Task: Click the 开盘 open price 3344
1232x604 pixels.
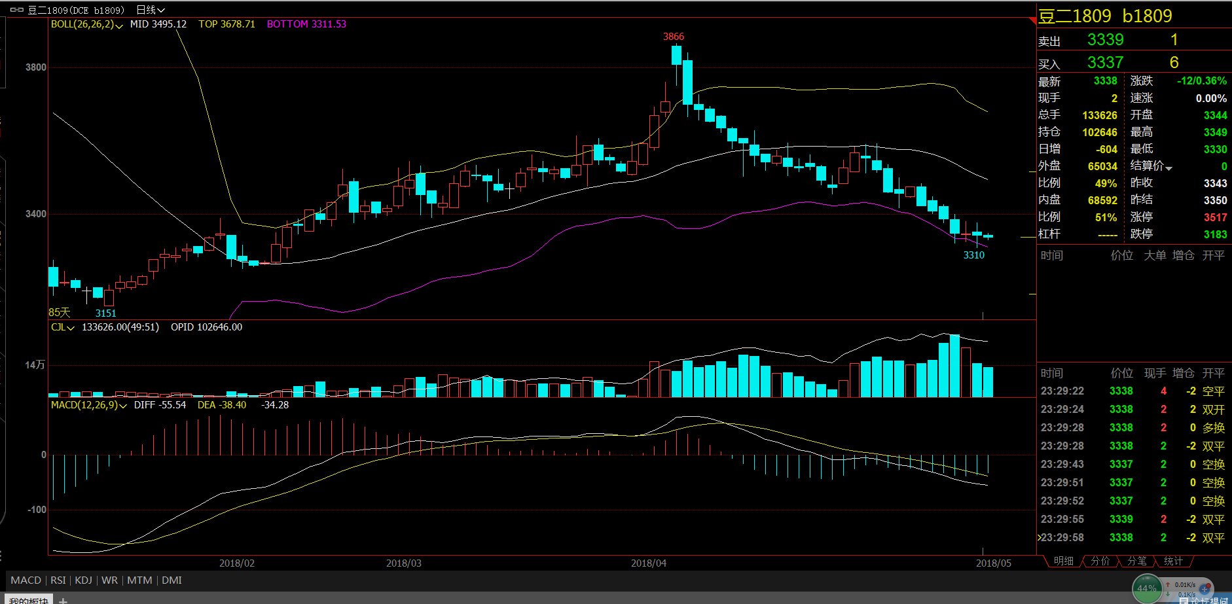Action: [x=1216, y=115]
